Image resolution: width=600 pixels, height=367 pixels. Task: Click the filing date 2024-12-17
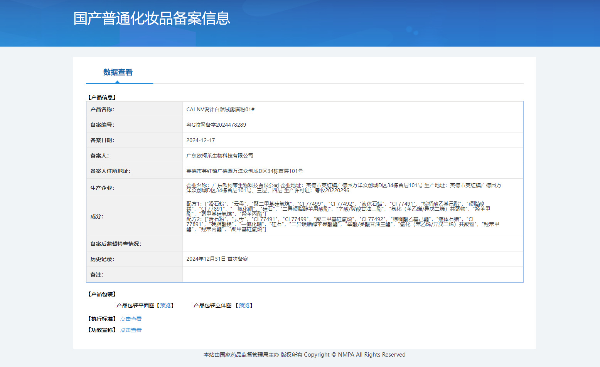201,140
